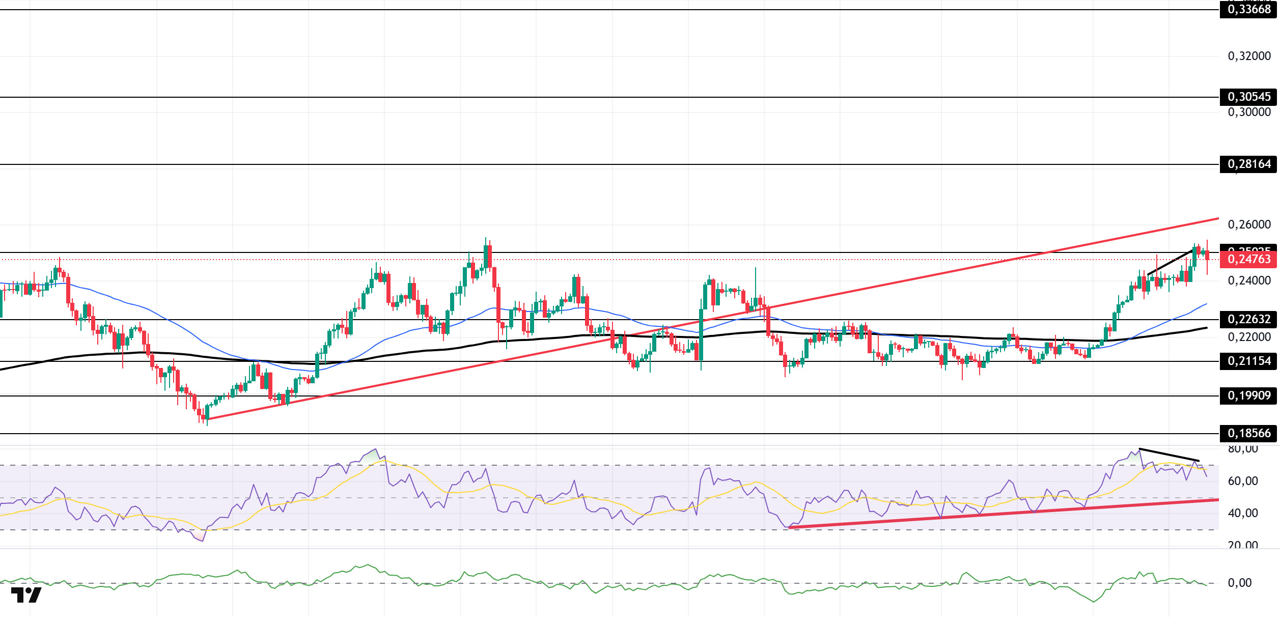The image size is (1280, 624).
Task: Select the red ascending trendline on price chart
Action: click(x=713, y=318)
